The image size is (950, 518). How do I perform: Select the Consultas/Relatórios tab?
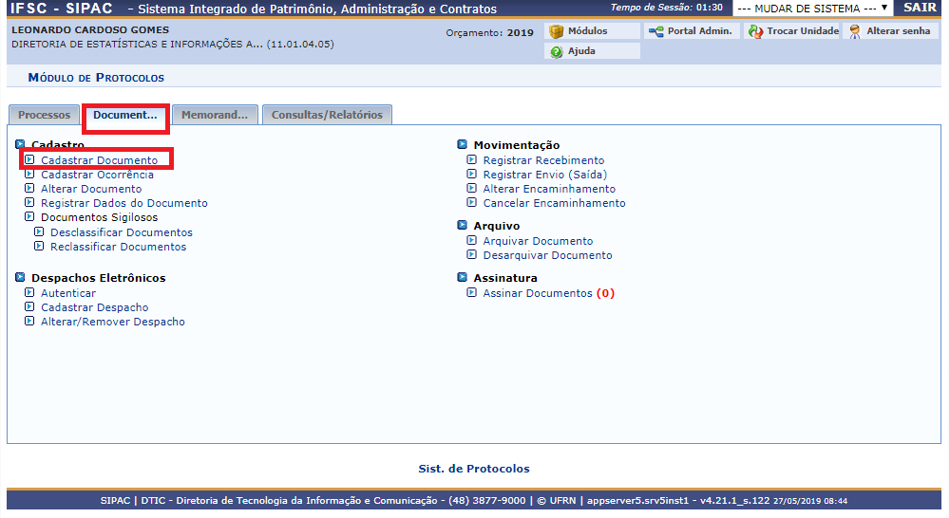click(x=327, y=115)
